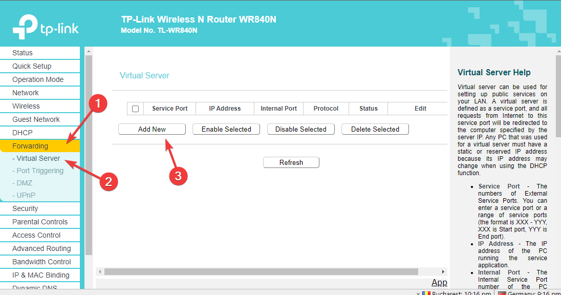Click the Protocol column header
The width and height of the screenshot is (561, 295).
coord(326,109)
